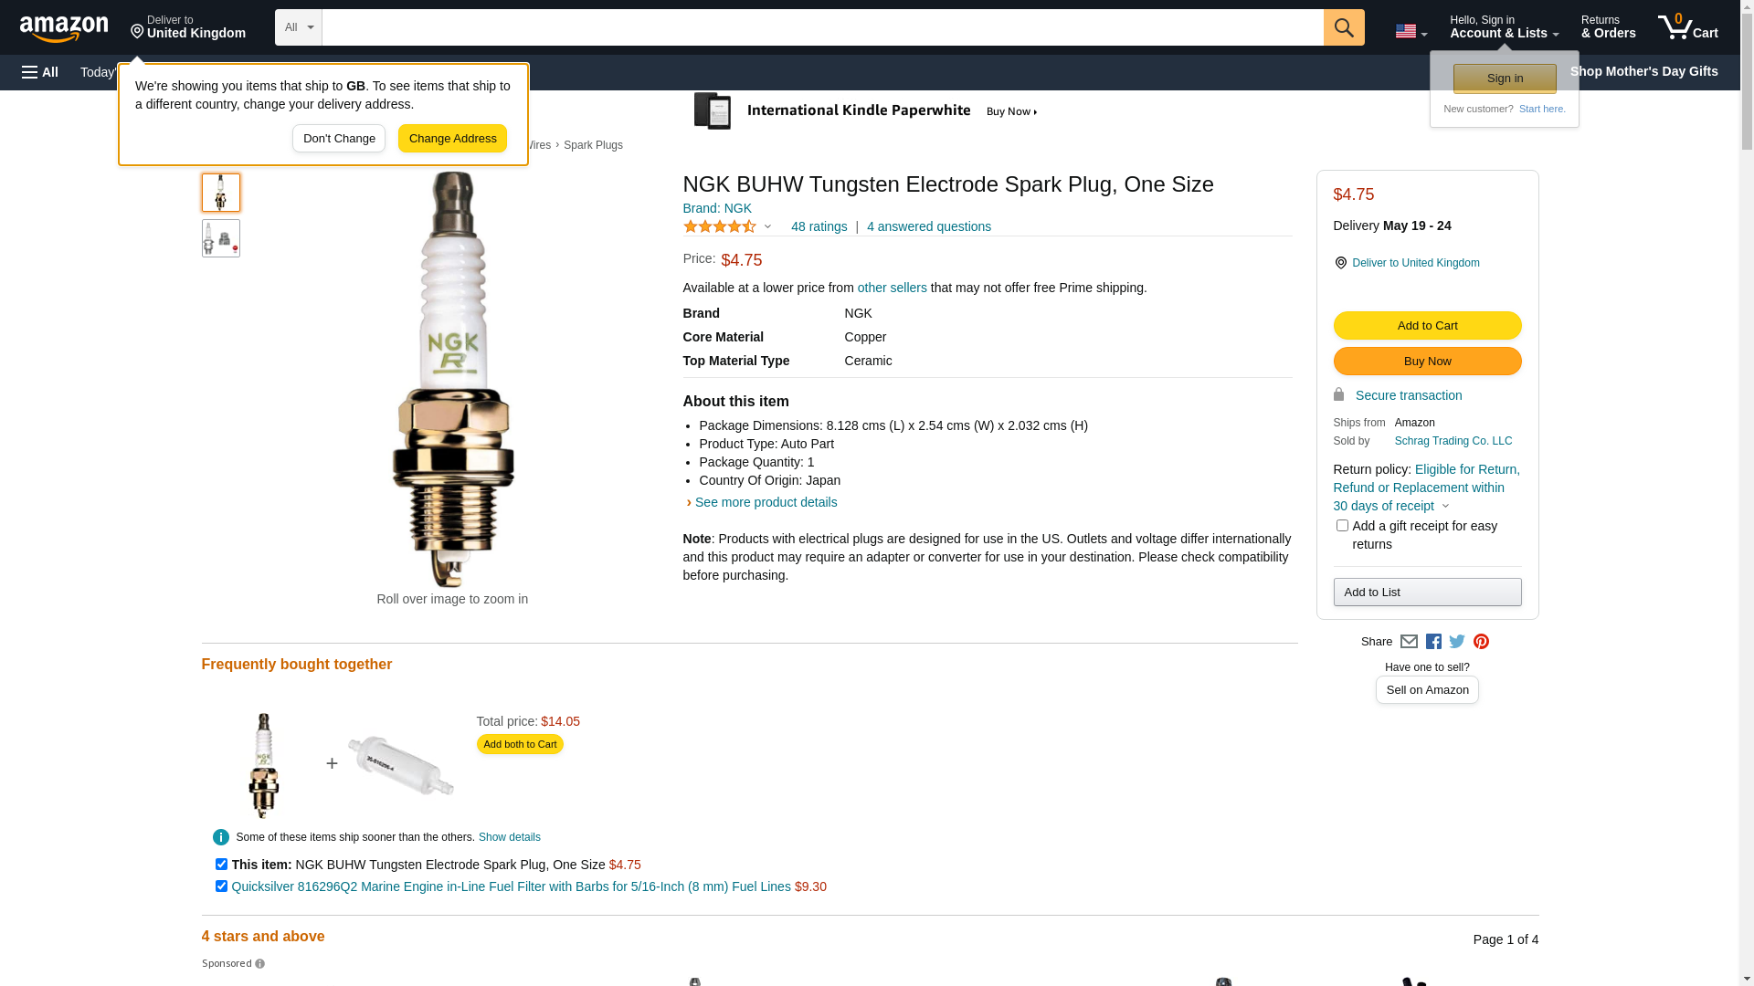
Task: Share product via email icon
Action: click(x=1409, y=642)
